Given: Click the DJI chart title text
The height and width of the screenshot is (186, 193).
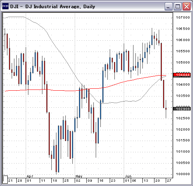Looking at the screenshot, I should coord(53,7).
